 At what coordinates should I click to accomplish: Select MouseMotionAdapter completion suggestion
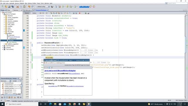tap(67, 63)
